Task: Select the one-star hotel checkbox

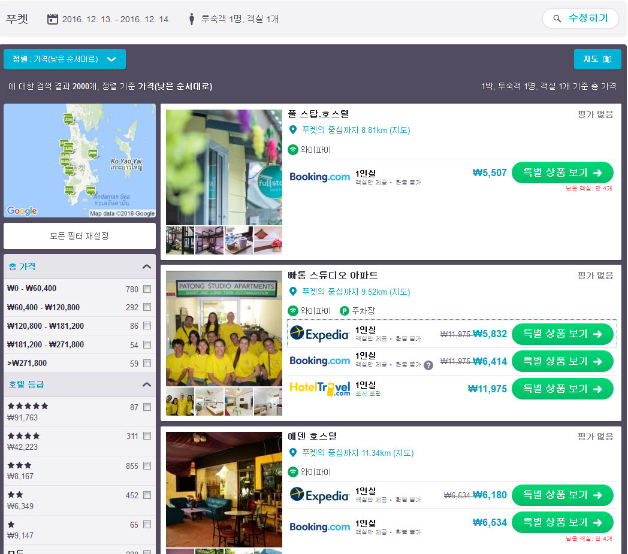Action: [x=147, y=525]
